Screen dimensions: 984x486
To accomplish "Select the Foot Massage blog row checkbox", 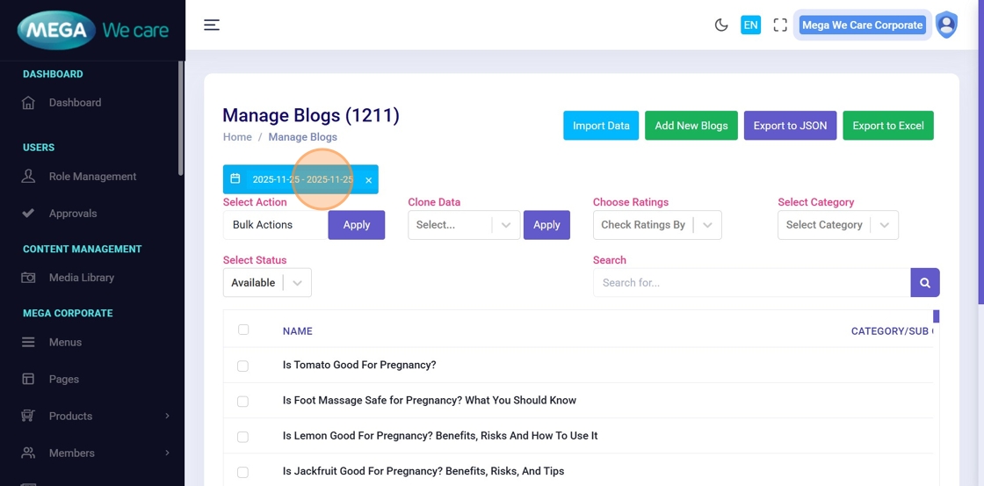I will [x=243, y=401].
